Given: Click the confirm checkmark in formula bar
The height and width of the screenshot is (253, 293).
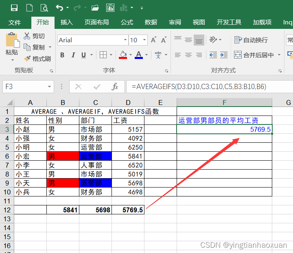Looking at the screenshot, I should coord(97,87).
